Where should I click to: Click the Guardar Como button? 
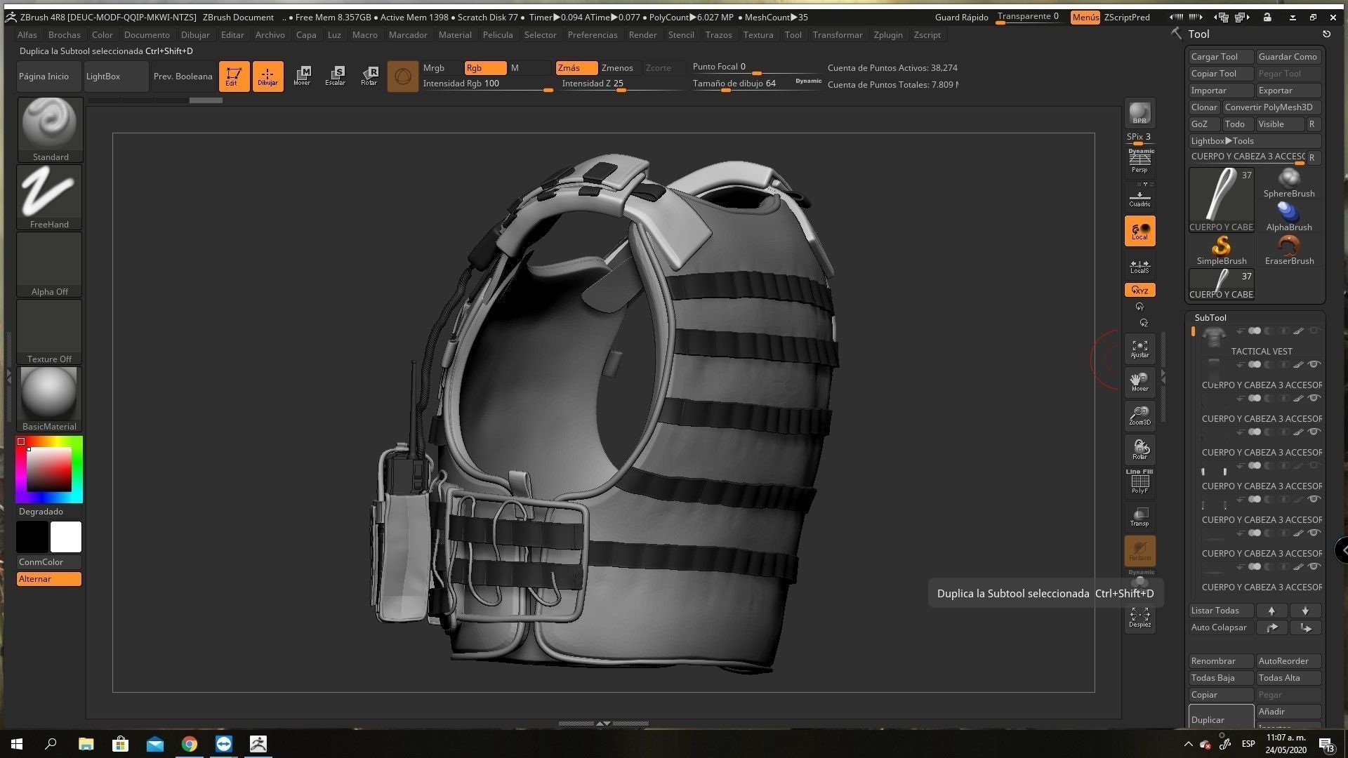(1288, 57)
